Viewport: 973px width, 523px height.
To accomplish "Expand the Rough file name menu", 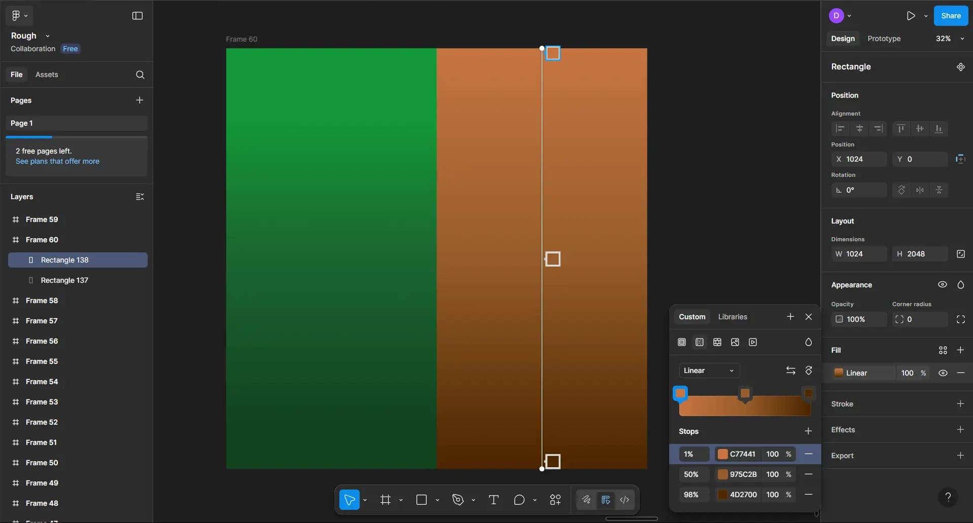I will tap(47, 36).
